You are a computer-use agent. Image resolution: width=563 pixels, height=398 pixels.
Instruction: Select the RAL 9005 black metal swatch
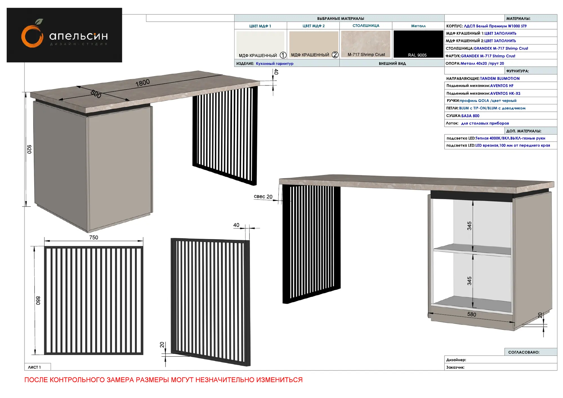[418, 44]
